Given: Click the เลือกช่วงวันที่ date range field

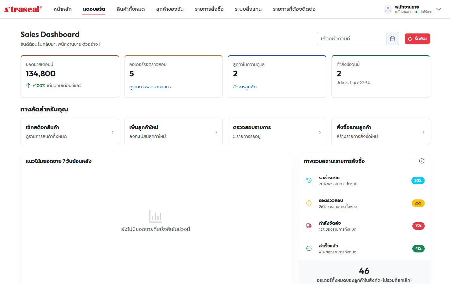Looking at the screenshot, I should coord(352,38).
